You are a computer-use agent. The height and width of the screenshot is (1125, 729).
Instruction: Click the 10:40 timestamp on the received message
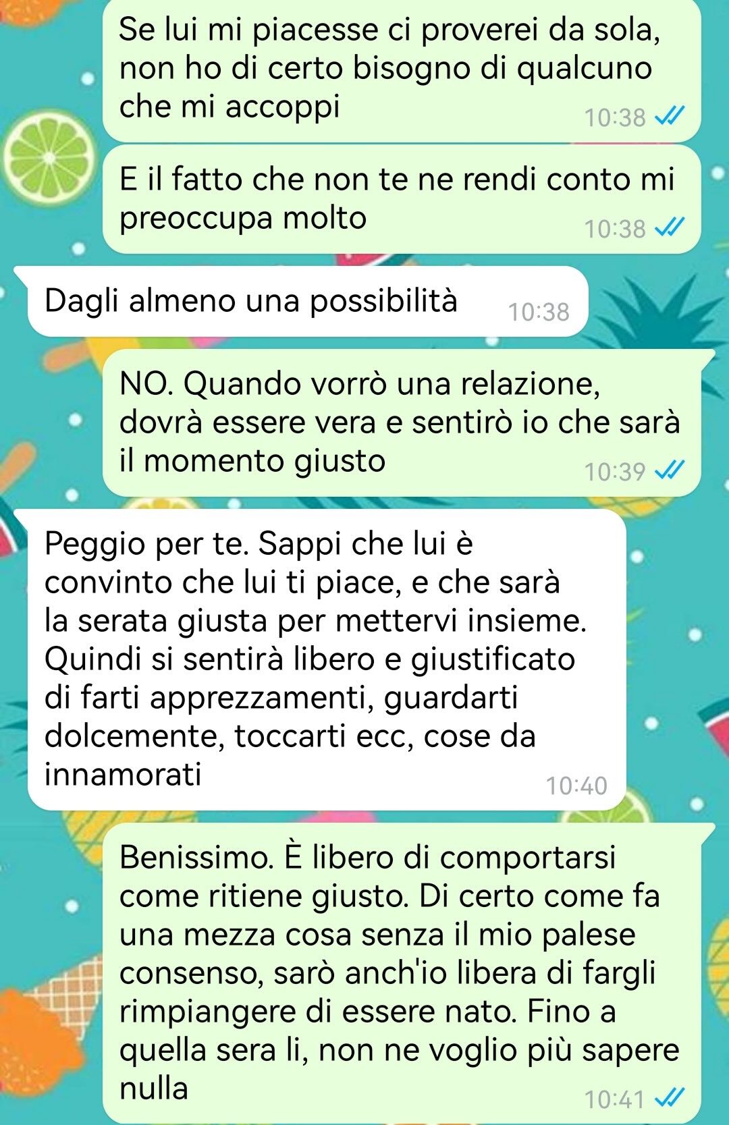[576, 786]
